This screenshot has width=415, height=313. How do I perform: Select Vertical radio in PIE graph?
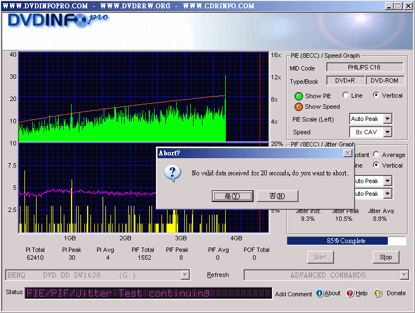coord(377,95)
